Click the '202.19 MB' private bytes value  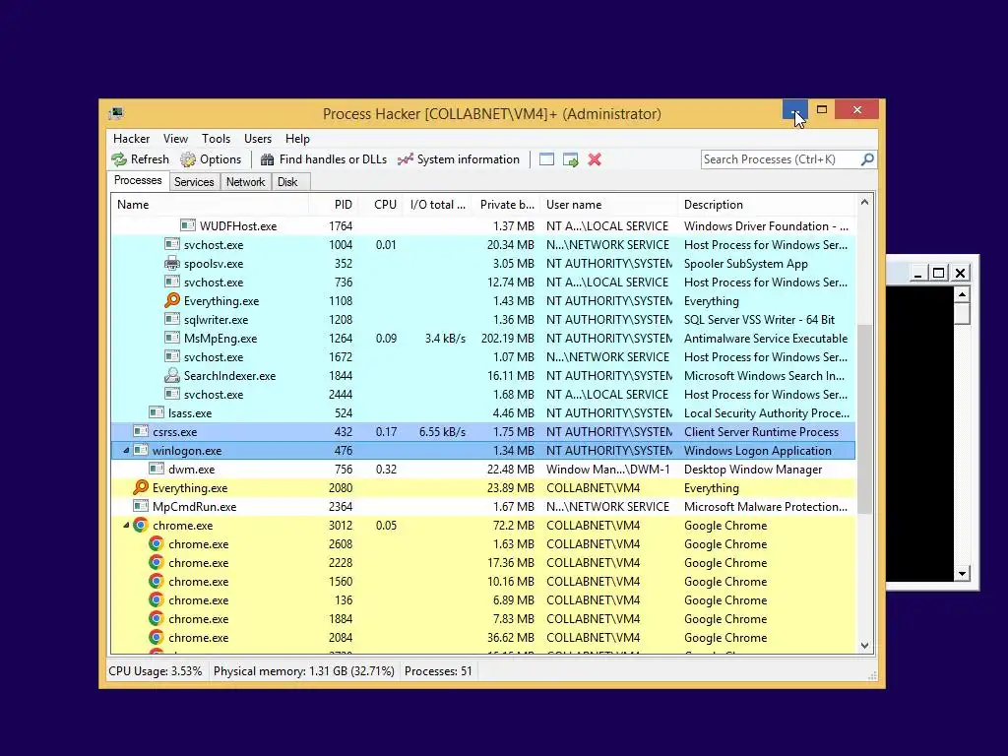[x=508, y=339]
